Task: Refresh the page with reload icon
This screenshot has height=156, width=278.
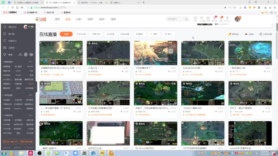Action: click(13, 8)
